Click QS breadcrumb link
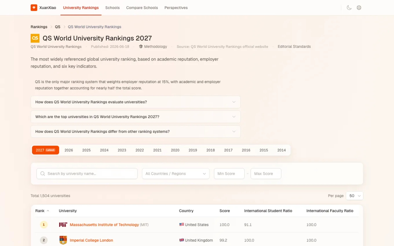The image size is (394, 246). click(58, 27)
